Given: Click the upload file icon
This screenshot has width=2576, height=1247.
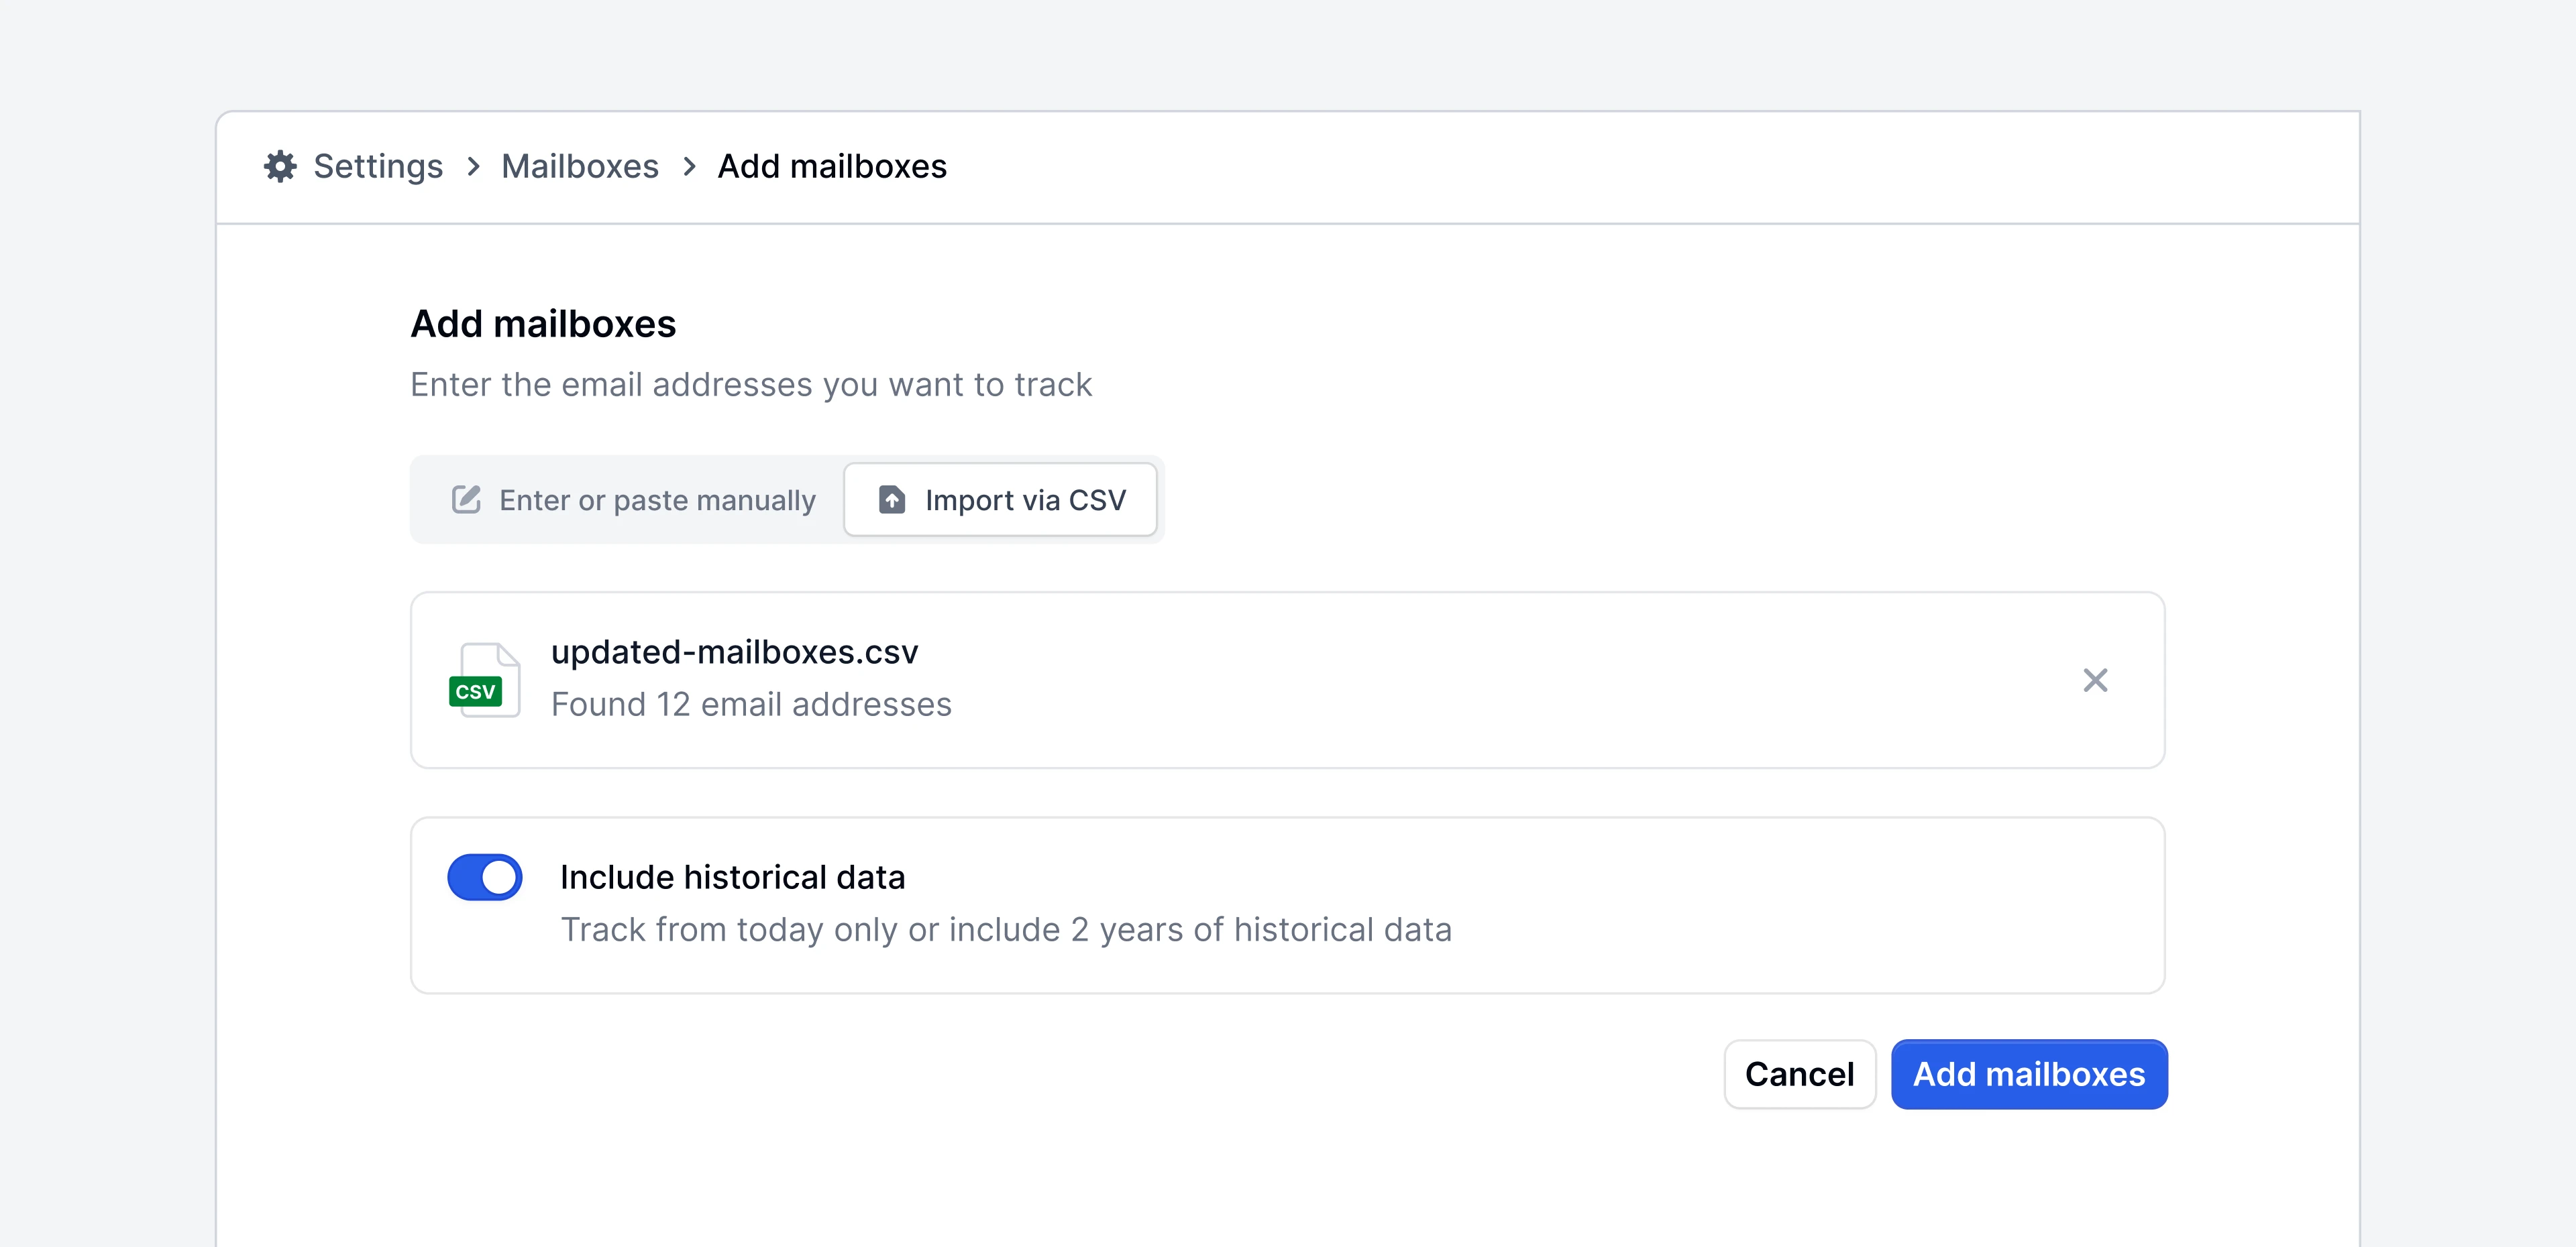Looking at the screenshot, I should pyautogui.click(x=891, y=499).
